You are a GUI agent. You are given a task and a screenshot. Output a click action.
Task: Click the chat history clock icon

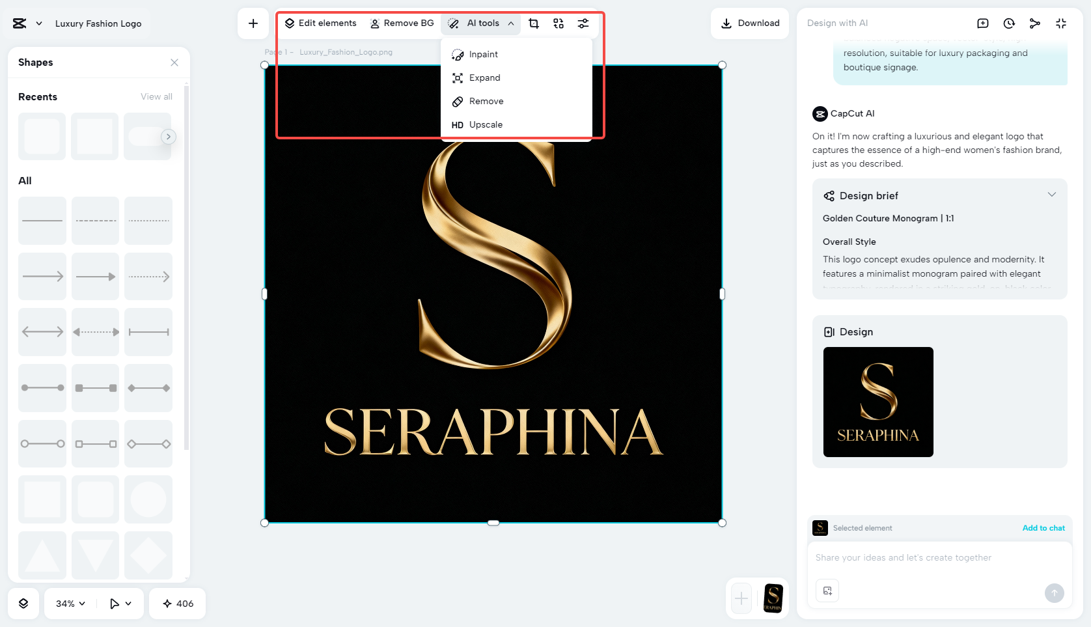(1008, 23)
